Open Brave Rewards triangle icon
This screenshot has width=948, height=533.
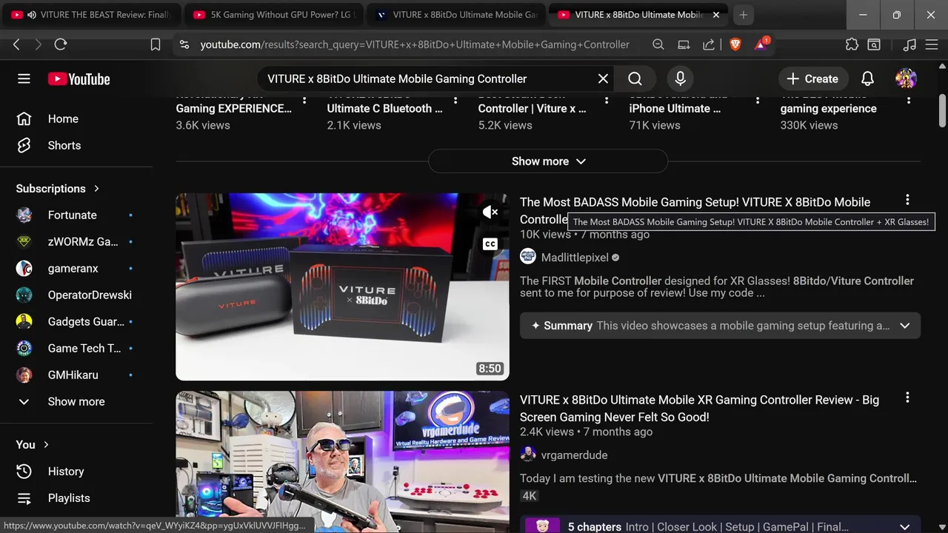(761, 44)
